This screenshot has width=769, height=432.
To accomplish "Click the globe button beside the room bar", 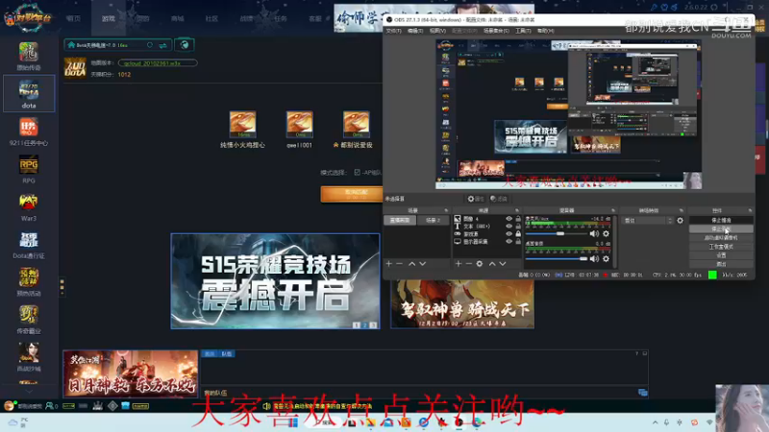I will (x=185, y=45).
